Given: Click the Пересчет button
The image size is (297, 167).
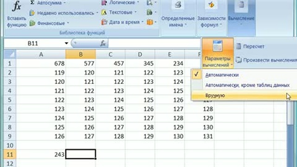Looking at the screenshot, I should (250, 46).
